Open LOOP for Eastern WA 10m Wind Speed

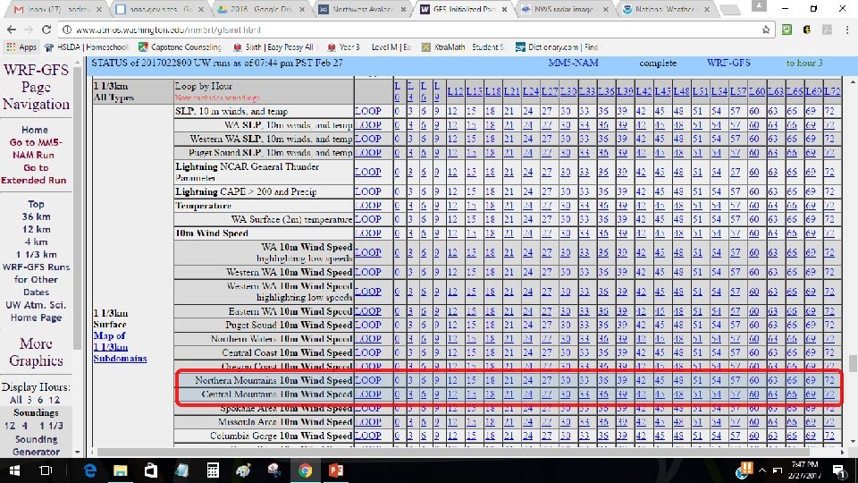tap(367, 311)
